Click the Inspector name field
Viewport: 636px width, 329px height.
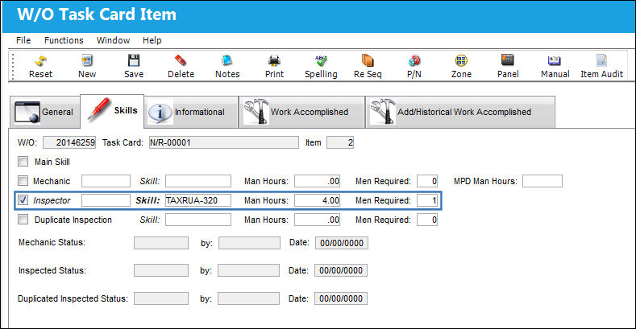[106, 200]
